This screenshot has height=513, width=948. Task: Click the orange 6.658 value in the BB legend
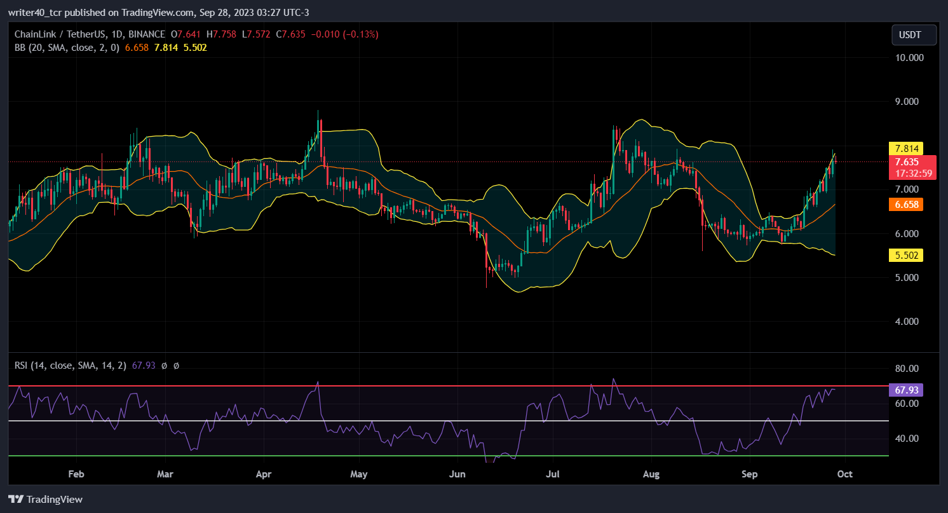click(x=135, y=47)
